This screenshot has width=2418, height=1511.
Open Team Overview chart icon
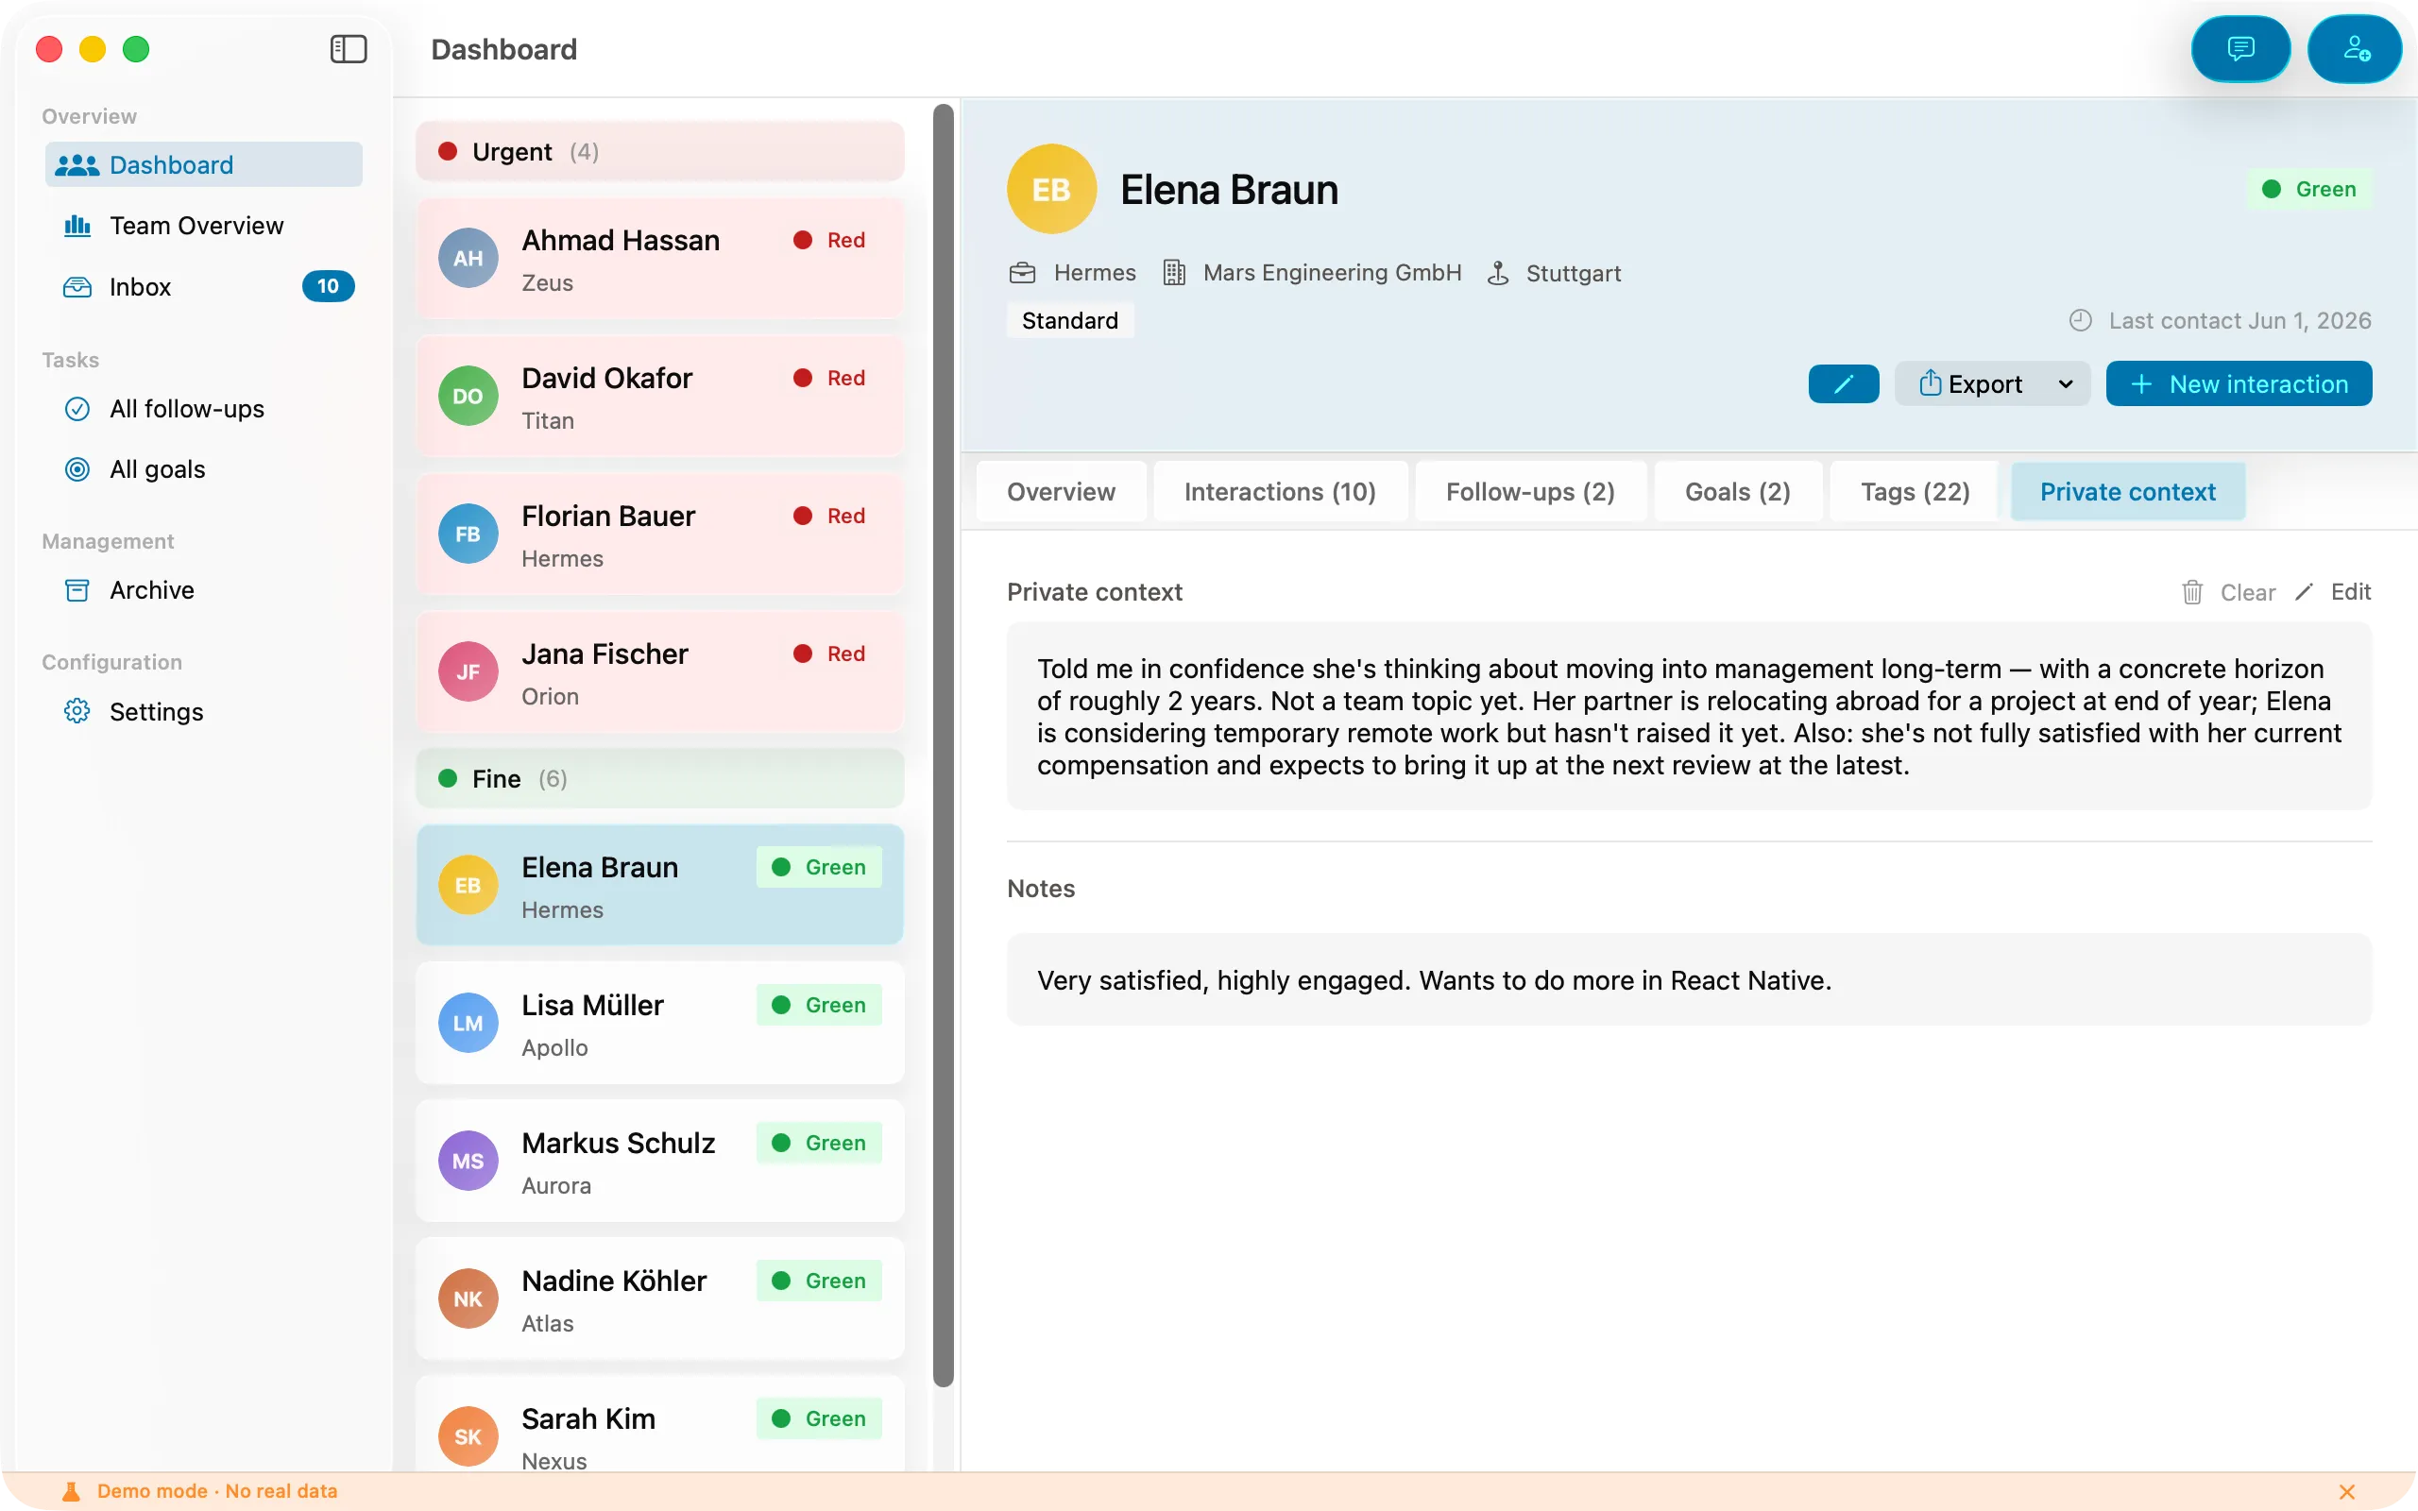[x=77, y=226]
